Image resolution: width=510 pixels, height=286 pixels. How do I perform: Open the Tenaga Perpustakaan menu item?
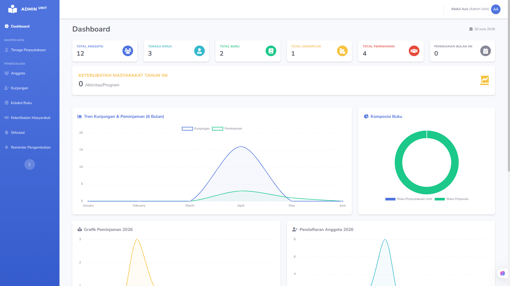click(x=30, y=50)
